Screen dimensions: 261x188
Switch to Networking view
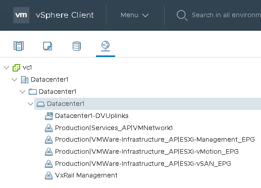[x=106, y=46]
